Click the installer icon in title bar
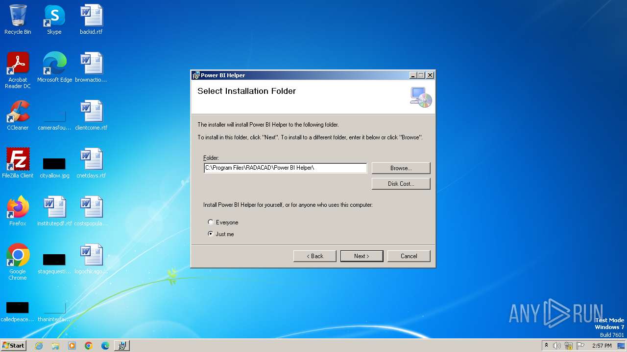Screen dimensions: 627x352 [x=196, y=75]
